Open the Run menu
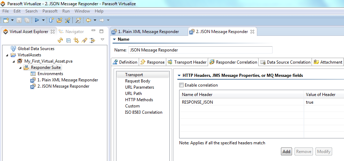Image resolution: width=344 pixels, height=161 pixels. pos(66,11)
